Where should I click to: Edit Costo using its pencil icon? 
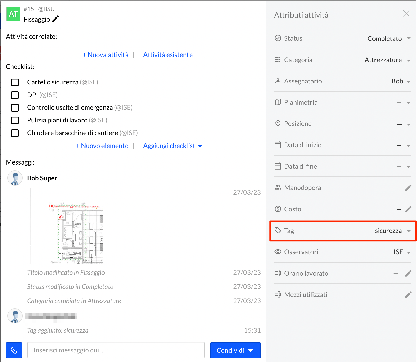point(408,209)
